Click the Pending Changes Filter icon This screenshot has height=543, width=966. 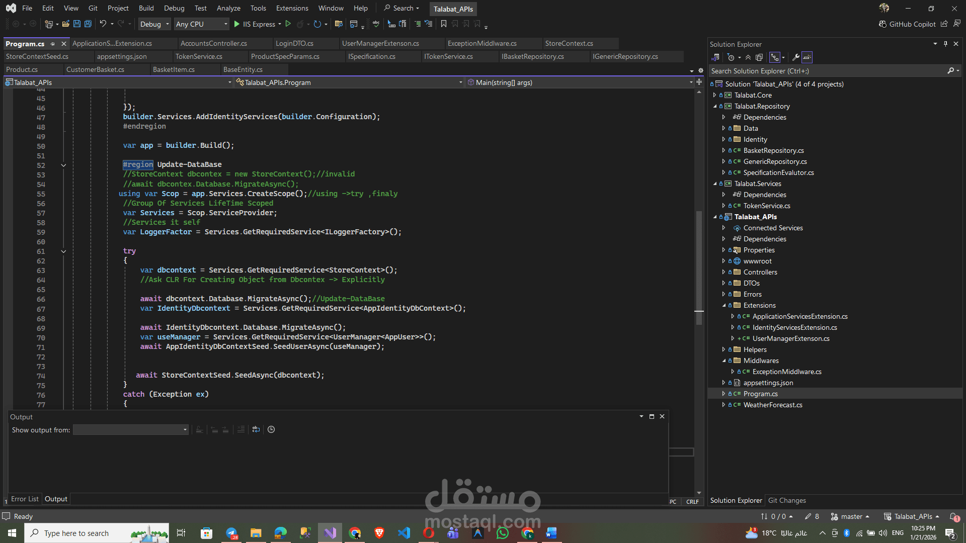click(x=731, y=57)
